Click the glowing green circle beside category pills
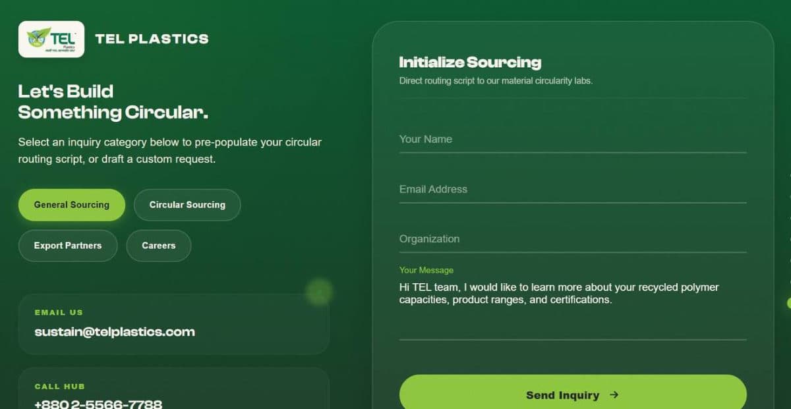The image size is (791, 409). [319, 291]
